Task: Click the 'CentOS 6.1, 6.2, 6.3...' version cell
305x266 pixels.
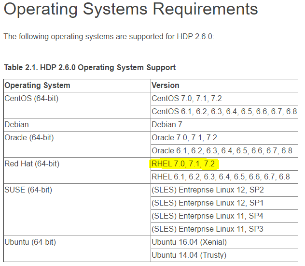Action: [224, 112]
